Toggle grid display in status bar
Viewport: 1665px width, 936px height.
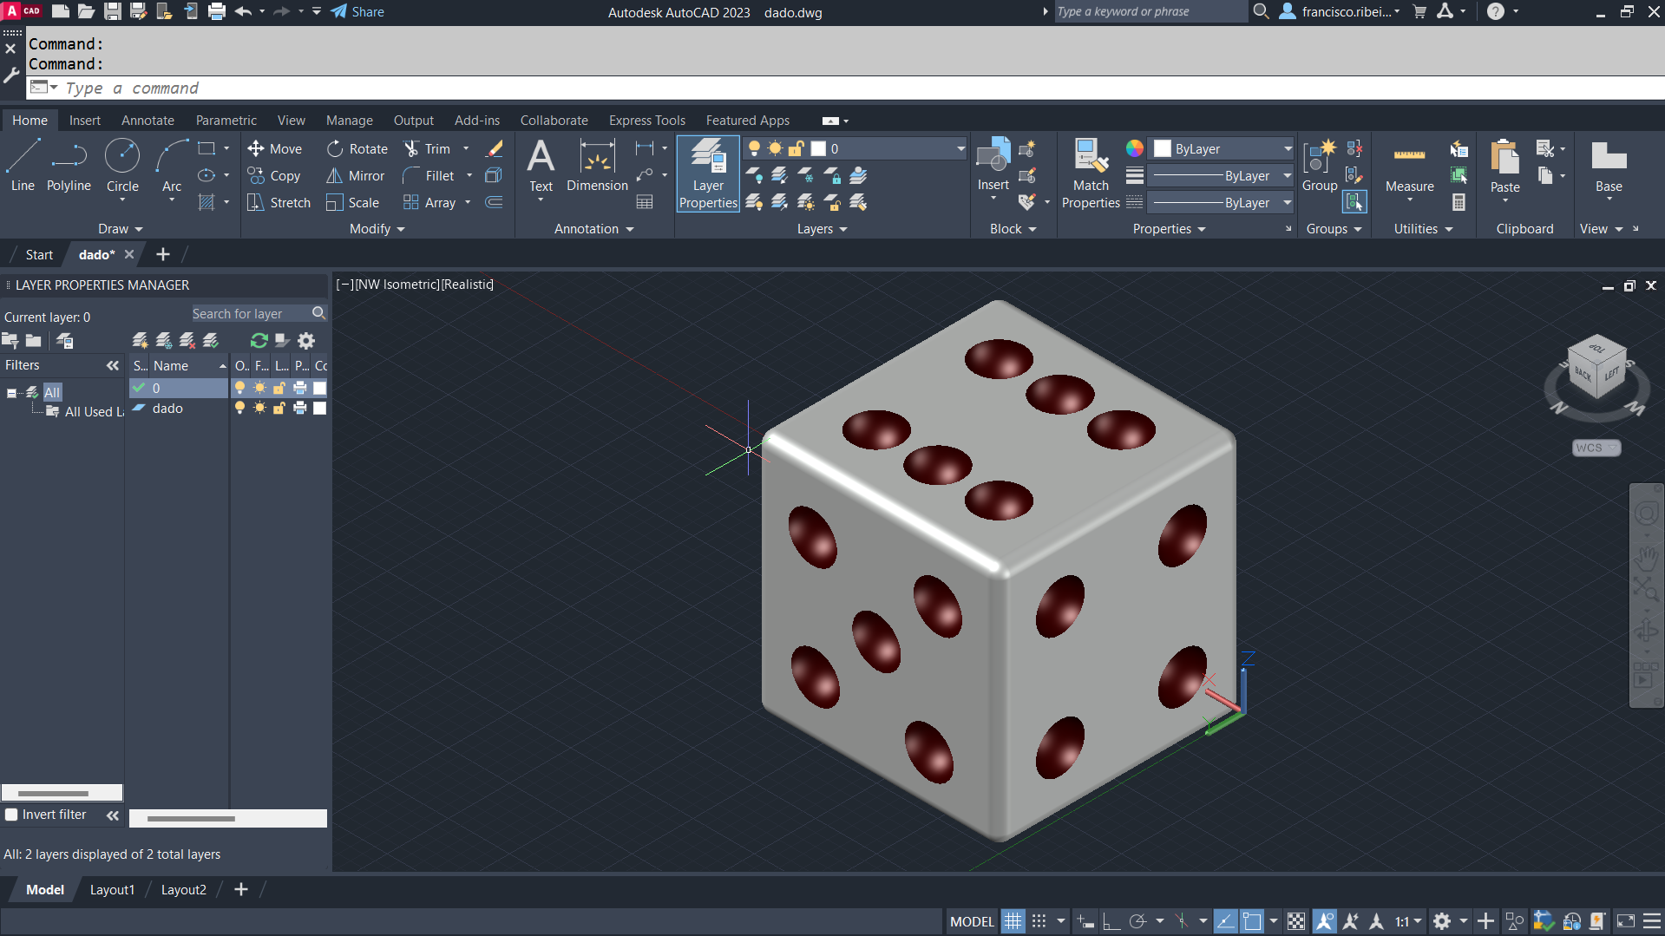click(x=1013, y=921)
